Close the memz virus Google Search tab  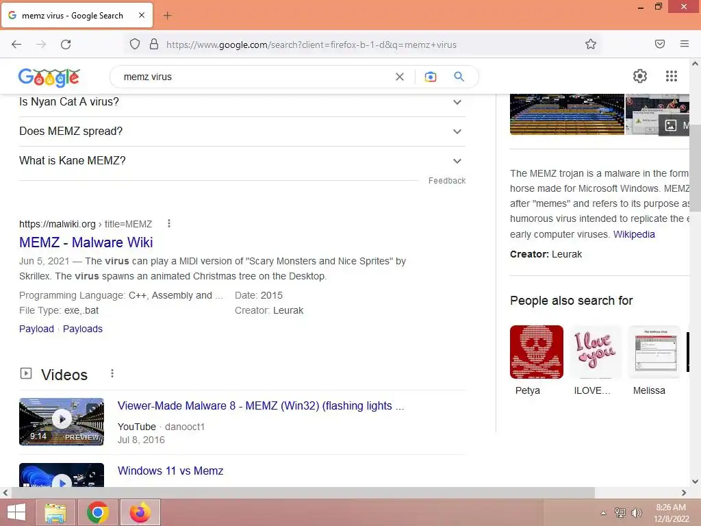[x=142, y=15]
